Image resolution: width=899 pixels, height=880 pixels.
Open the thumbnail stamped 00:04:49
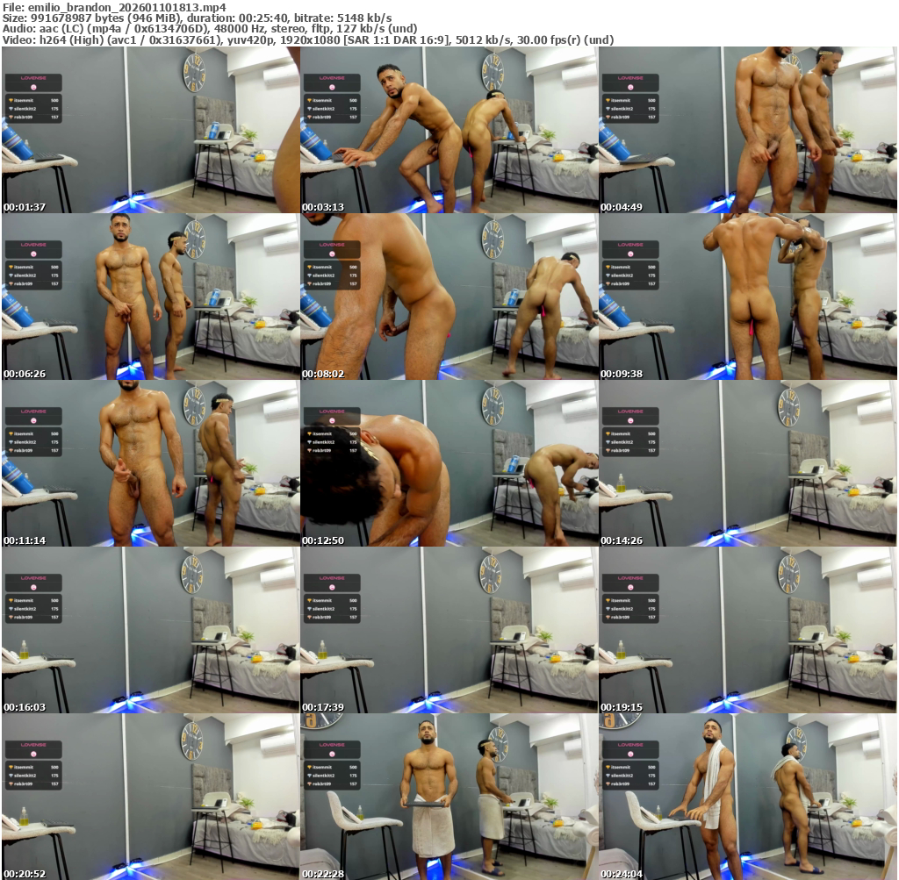(748, 130)
